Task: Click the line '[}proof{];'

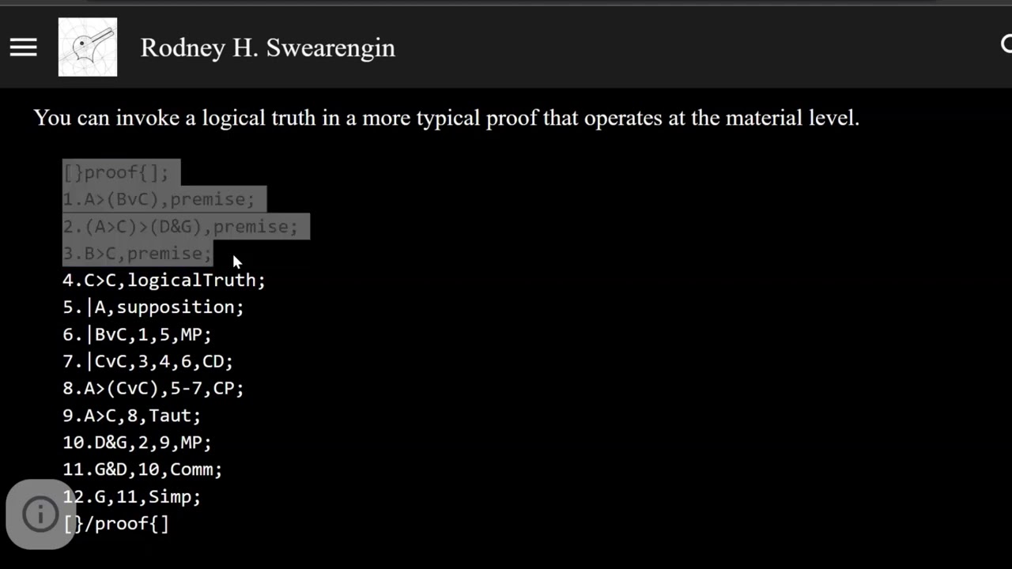Action: (116, 172)
